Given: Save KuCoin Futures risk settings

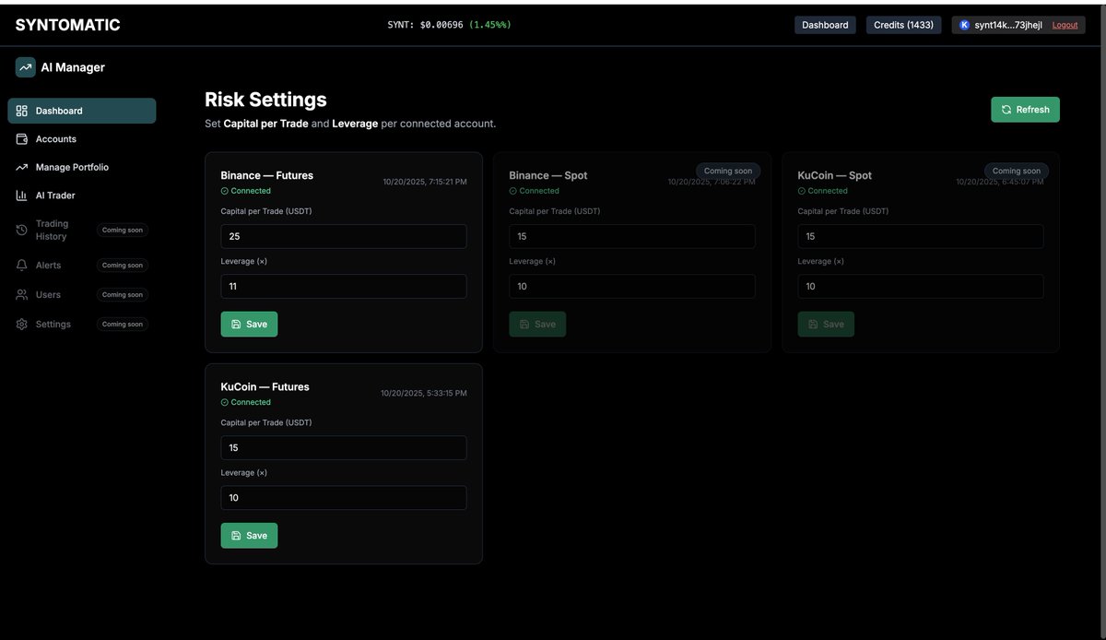Looking at the screenshot, I should 249,536.
